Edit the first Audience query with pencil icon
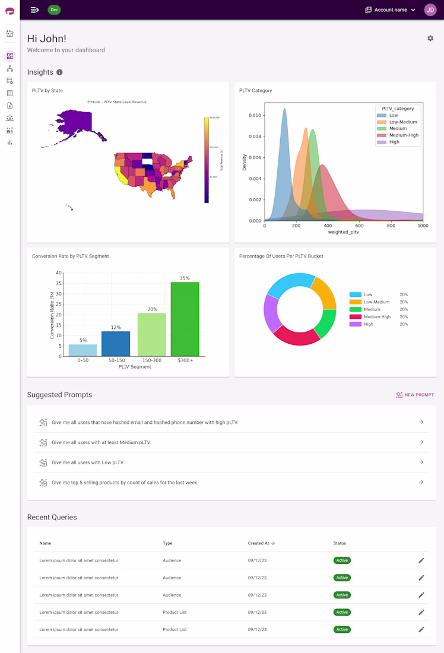The image size is (444, 653). click(421, 560)
